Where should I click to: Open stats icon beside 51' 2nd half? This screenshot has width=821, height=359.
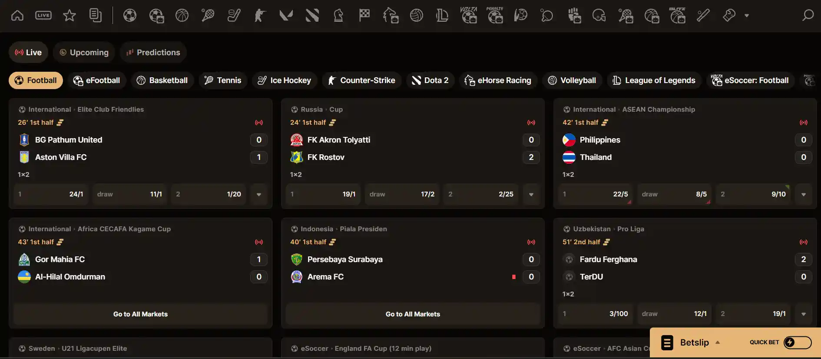click(x=606, y=242)
